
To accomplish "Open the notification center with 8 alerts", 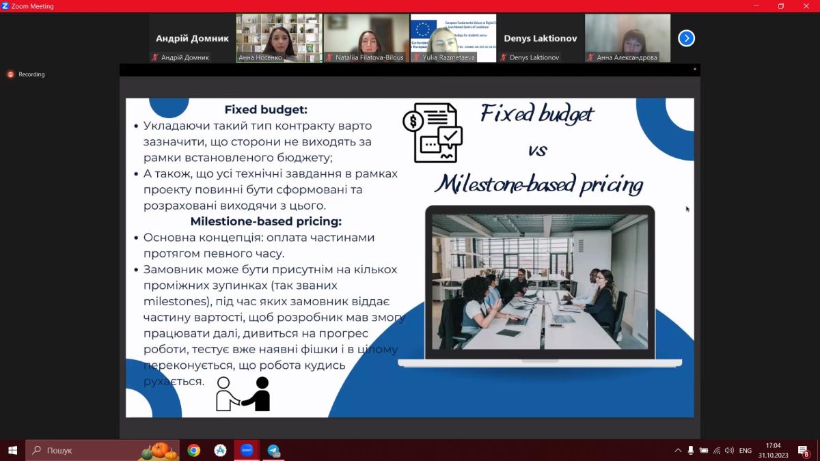I will pyautogui.click(x=804, y=451).
